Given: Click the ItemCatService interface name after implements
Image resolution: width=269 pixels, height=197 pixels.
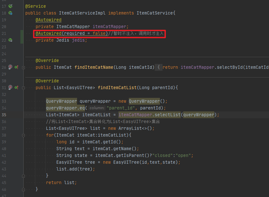Looking at the screenshot, I should [155, 13].
